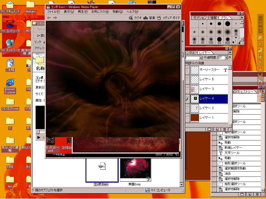
Task: Open the History panel flyout menu arrow
Action: click(x=263, y=91)
